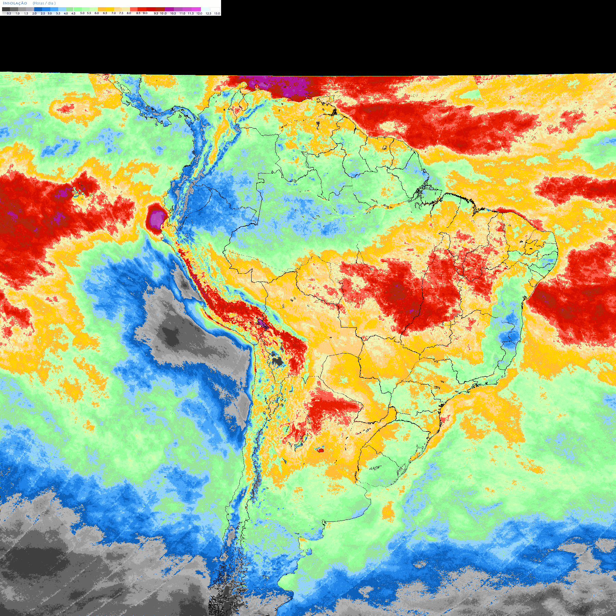Click the 1.0 legend value

(x=18, y=13)
